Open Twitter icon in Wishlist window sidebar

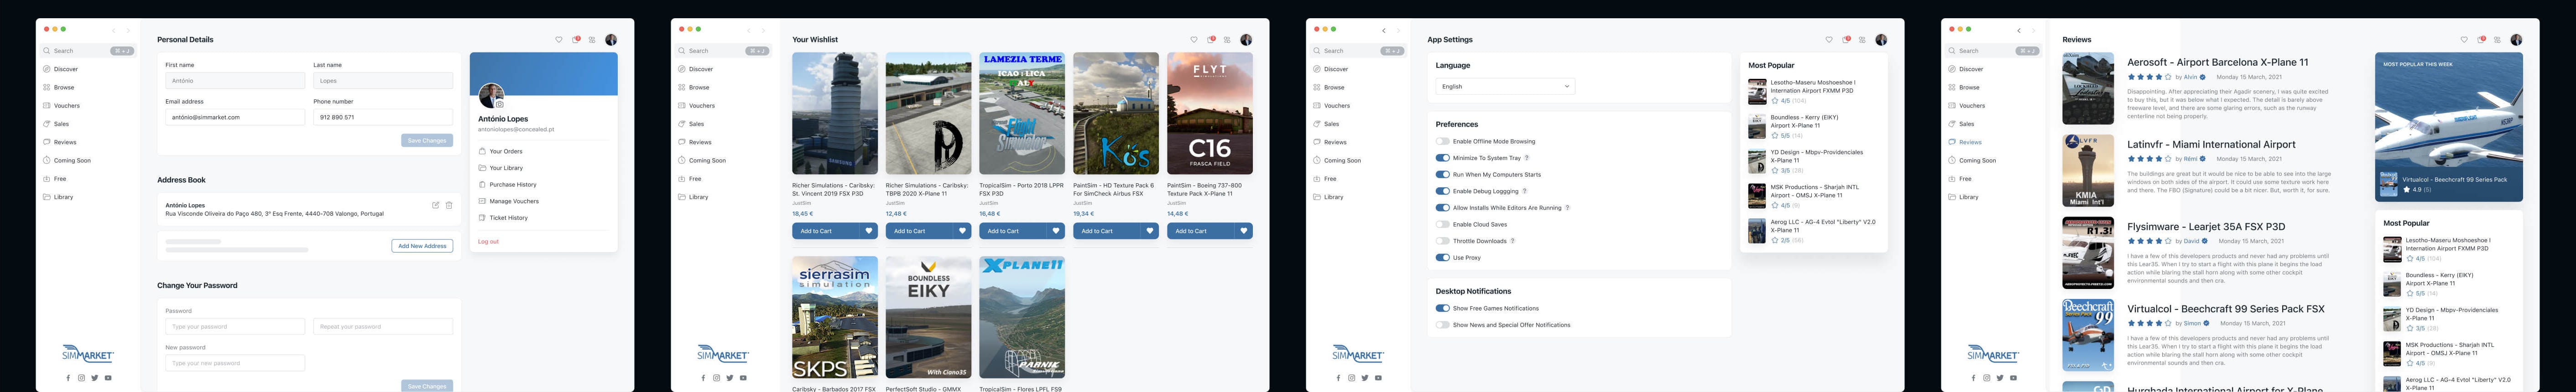point(730,378)
